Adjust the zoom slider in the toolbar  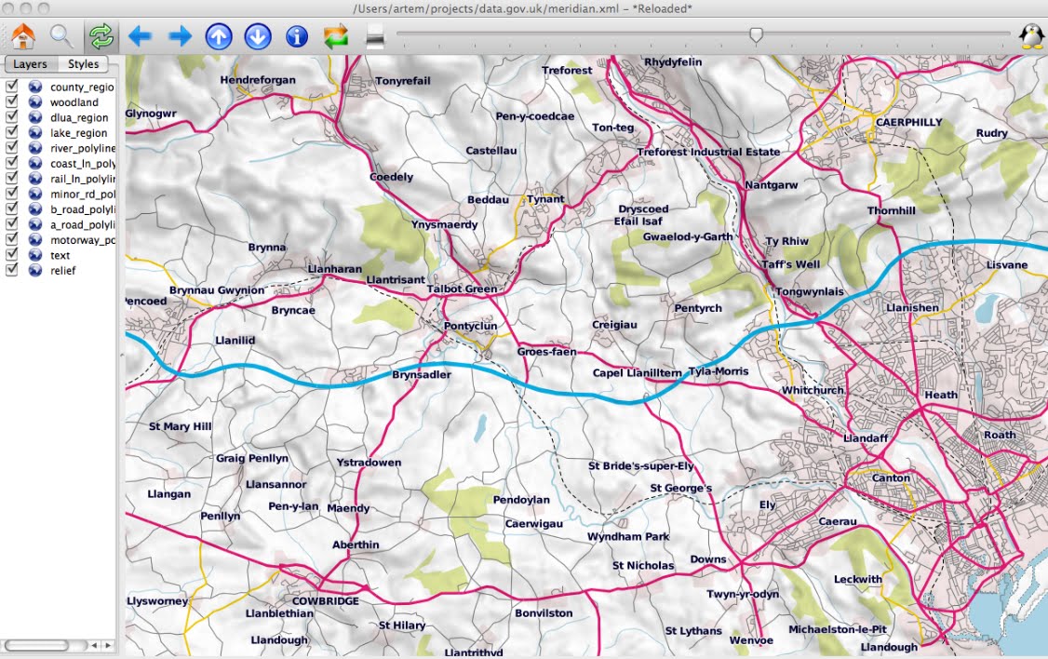756,35
